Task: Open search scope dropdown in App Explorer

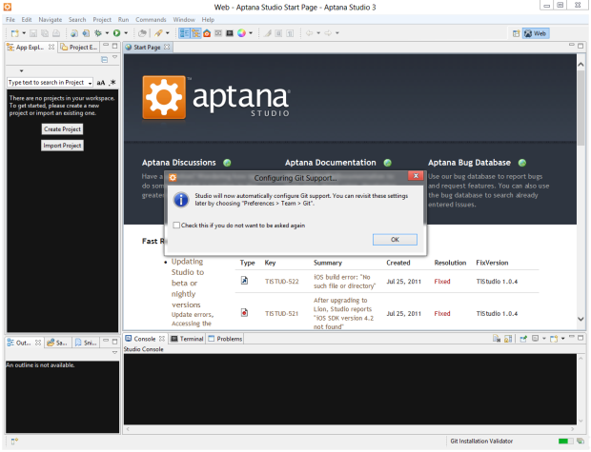Action: (x=91, y=83)
